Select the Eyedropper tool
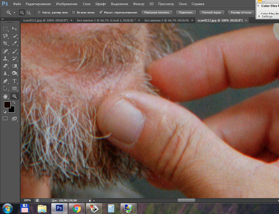This screenshot has height=214, width=279. point(15,43)
